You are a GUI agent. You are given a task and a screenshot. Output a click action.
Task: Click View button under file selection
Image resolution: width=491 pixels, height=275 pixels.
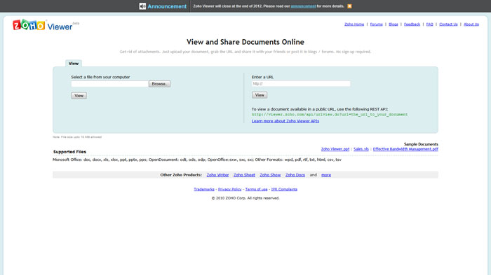point(79,96)
